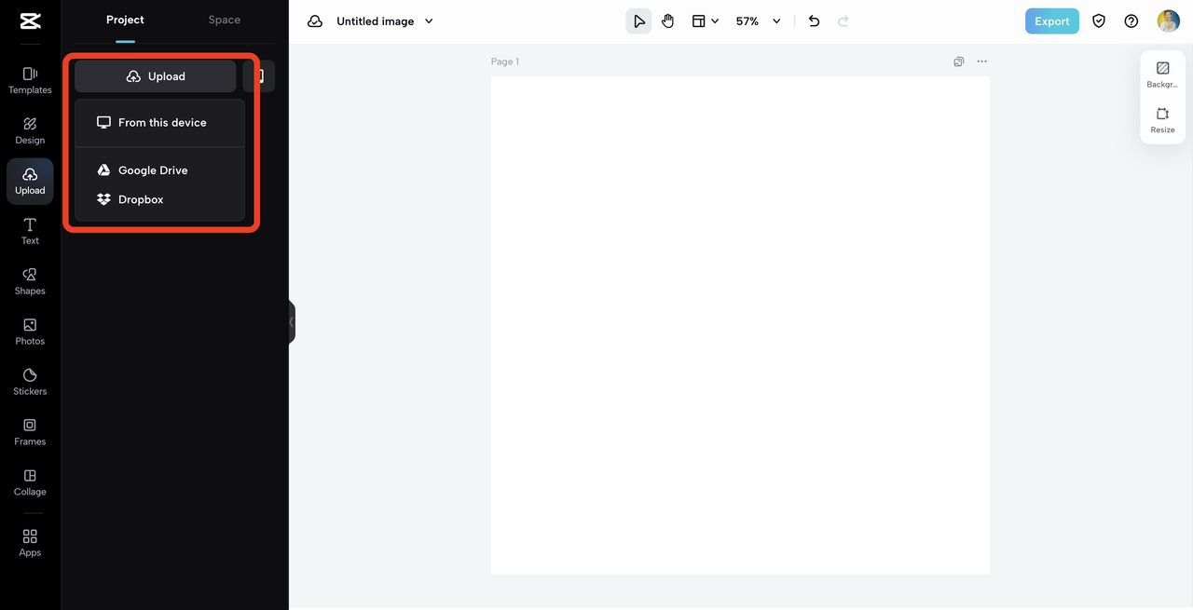Open the shield privacy icon
This screenshot has width=1193, height=610.
(x=1099, y=20)
